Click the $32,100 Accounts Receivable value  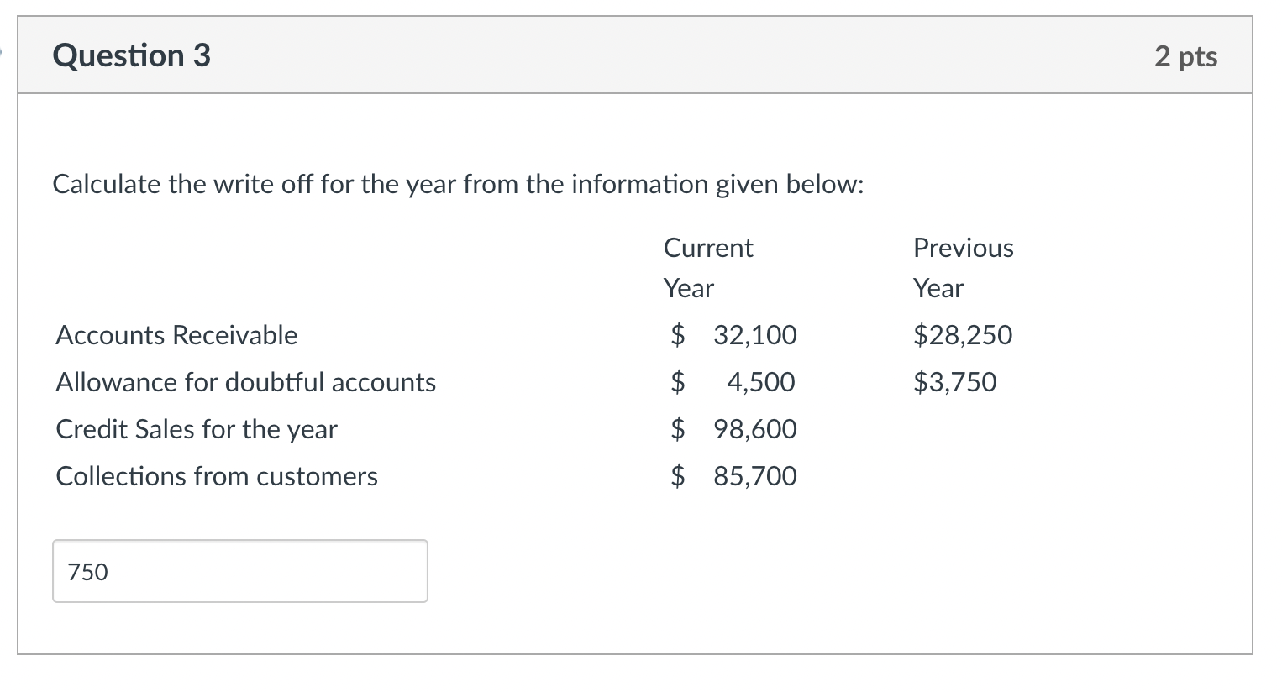pyautogui.click(x=754, y=335)
